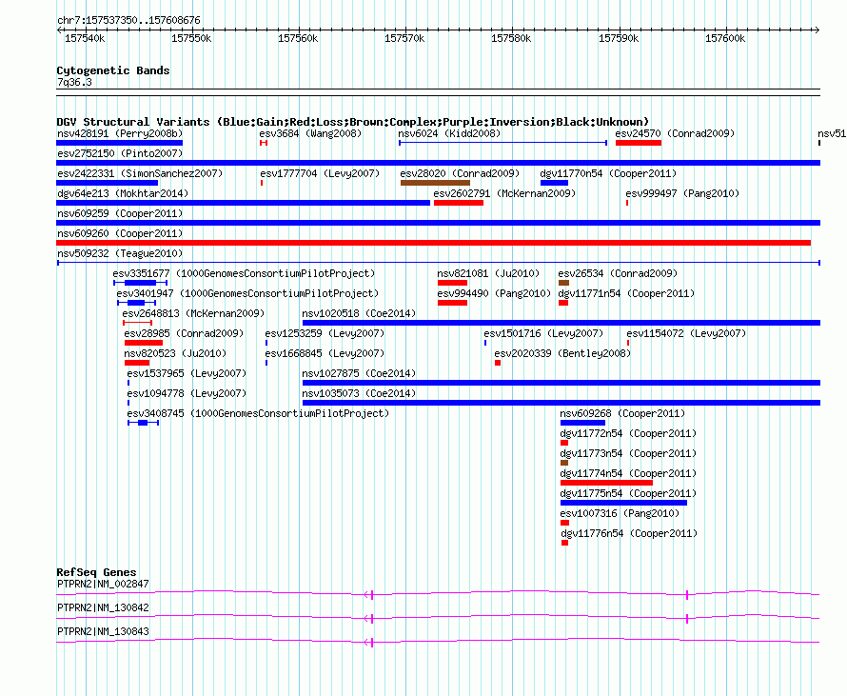Select dgv11774n54 (Cooper2011) label
This screenshot has height=696, width=847.
[x=628, y=473]
